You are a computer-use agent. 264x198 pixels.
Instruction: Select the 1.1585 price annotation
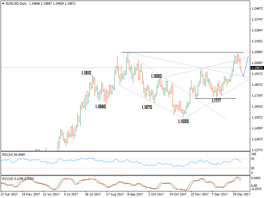[x=183, y=121]
